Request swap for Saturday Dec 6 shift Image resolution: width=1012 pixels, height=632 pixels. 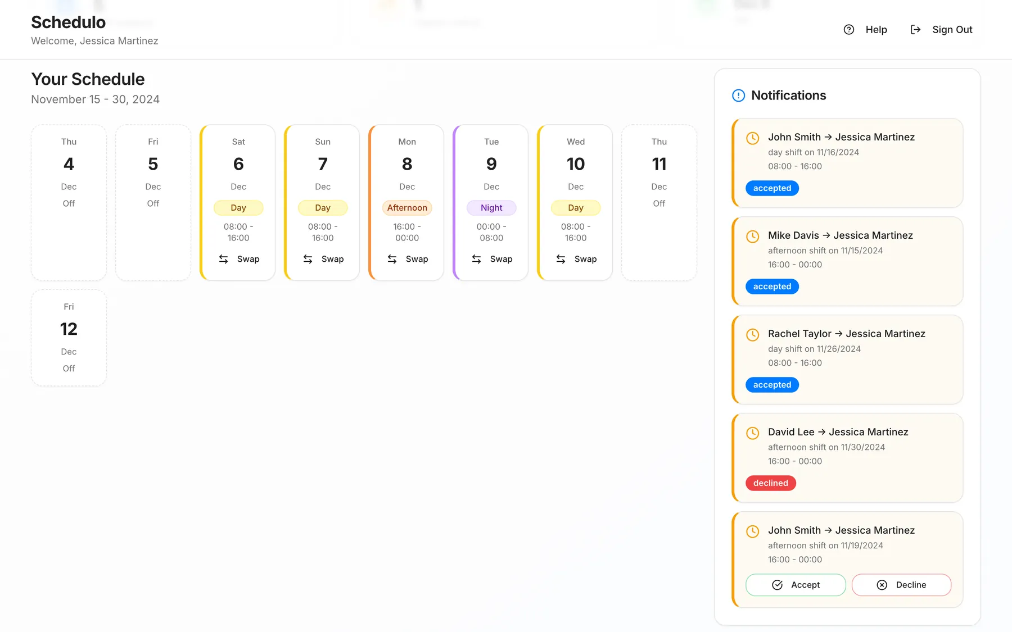(x=239, y=259)
